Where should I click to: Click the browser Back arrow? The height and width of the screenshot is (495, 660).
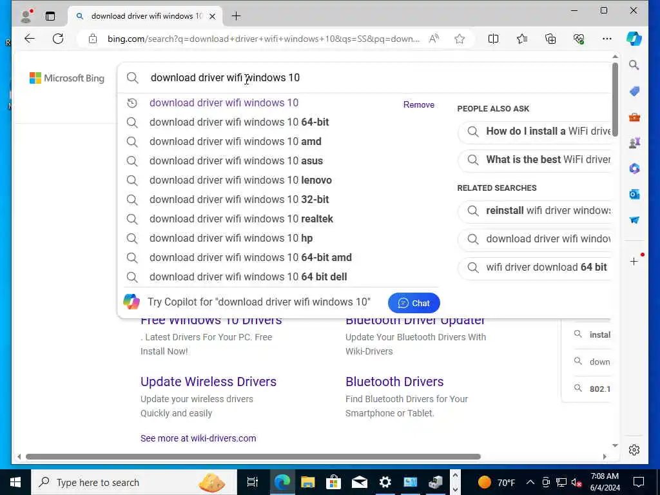30,39
